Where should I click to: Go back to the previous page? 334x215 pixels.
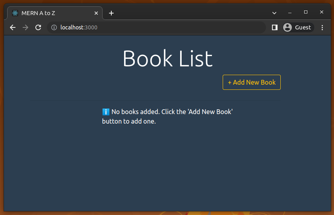(13, 27)
